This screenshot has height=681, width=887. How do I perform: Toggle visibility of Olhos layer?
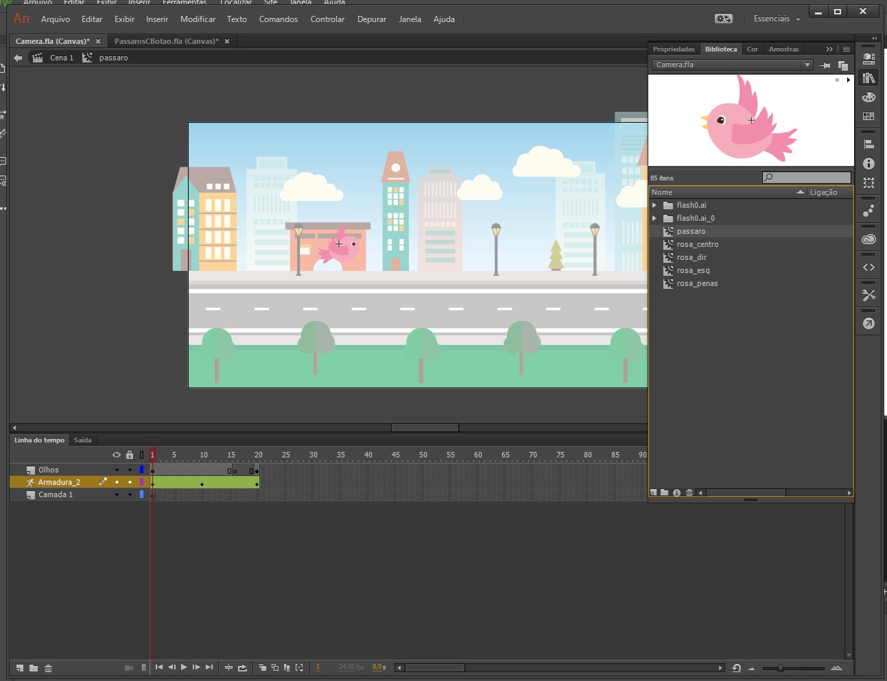pos(117,470)
